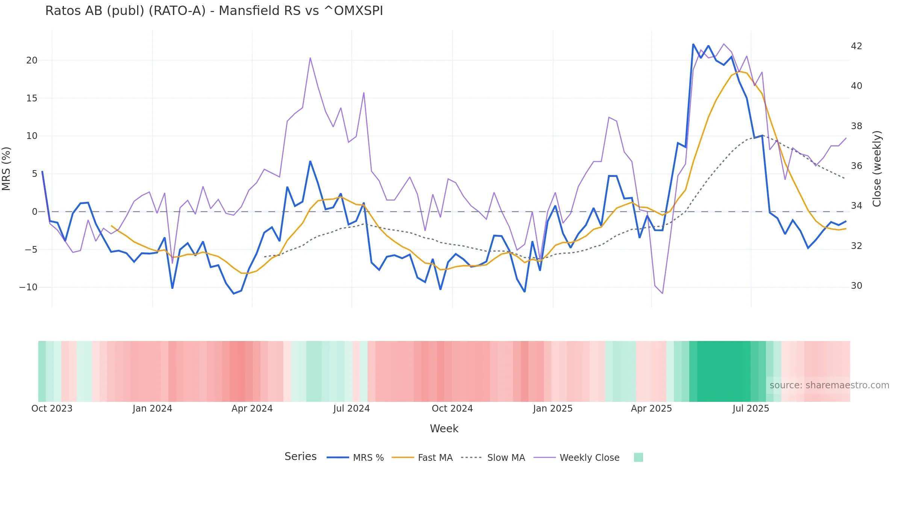Screen dimensions: 902x507
Task: Toggle the Weekly Close legend entry
Action: pos(577,457)
